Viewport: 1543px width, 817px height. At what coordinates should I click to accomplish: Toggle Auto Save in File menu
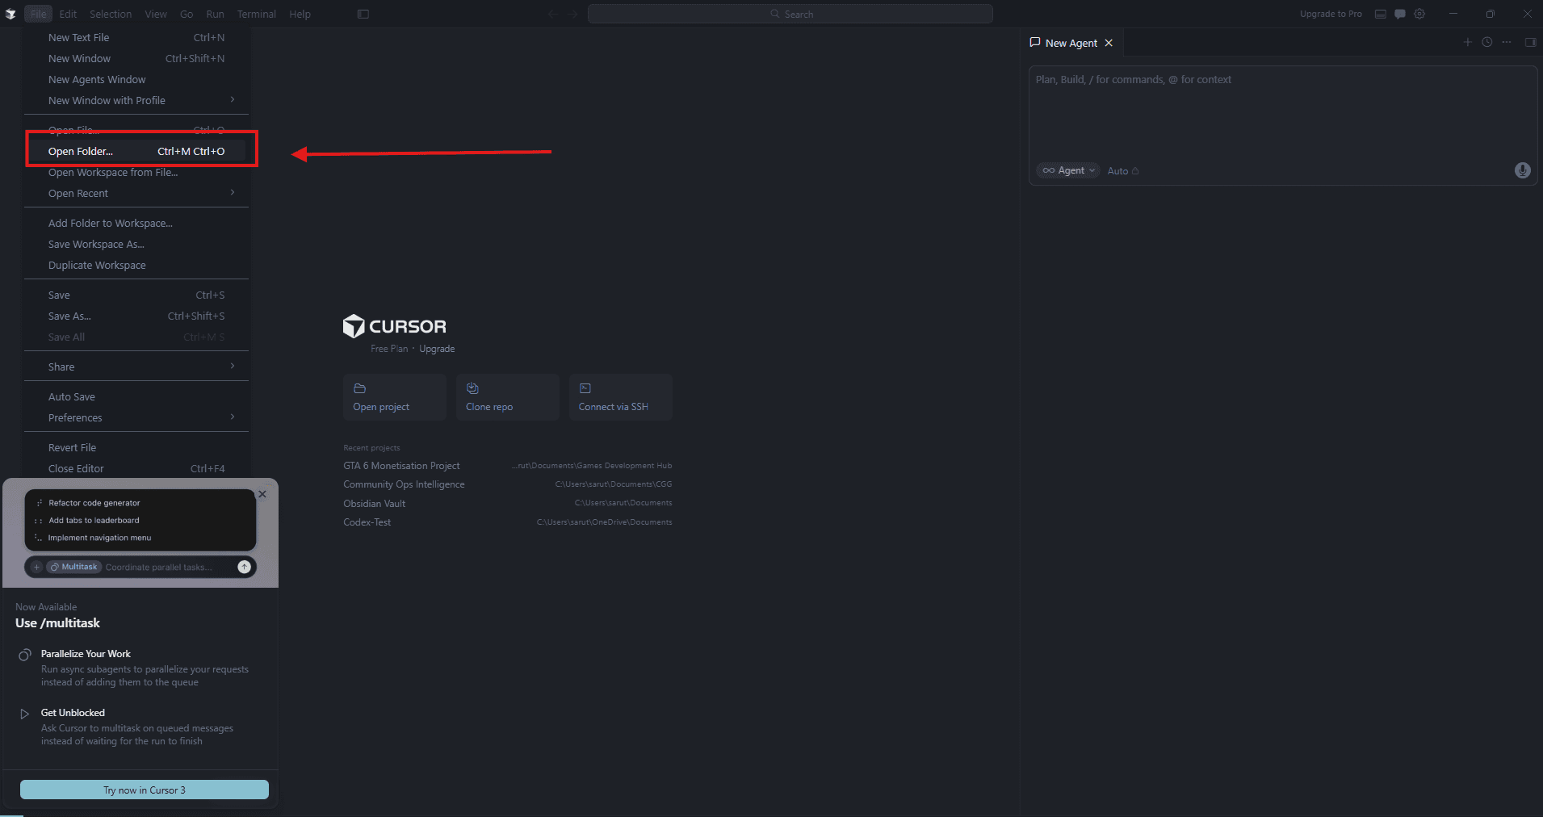136,396
